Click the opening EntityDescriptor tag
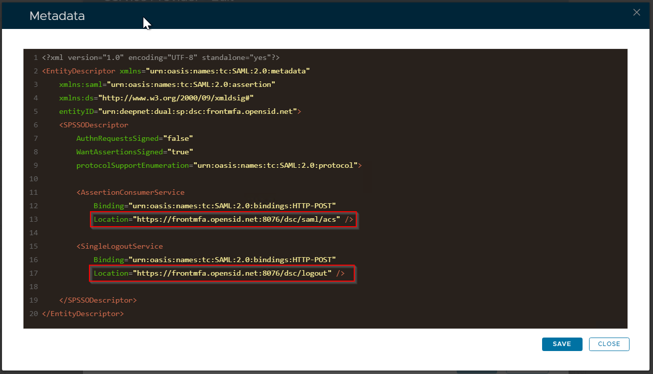This screenshot has width=653, height=374. (x=79, y=71)
